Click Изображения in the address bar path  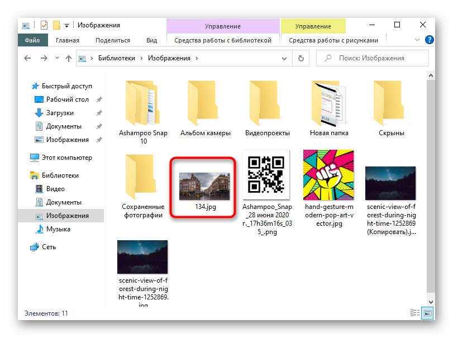[x=169, y=58]
